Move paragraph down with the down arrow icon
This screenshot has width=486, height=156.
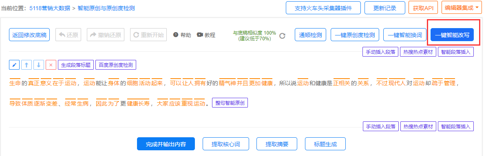(x=38, y=65)
